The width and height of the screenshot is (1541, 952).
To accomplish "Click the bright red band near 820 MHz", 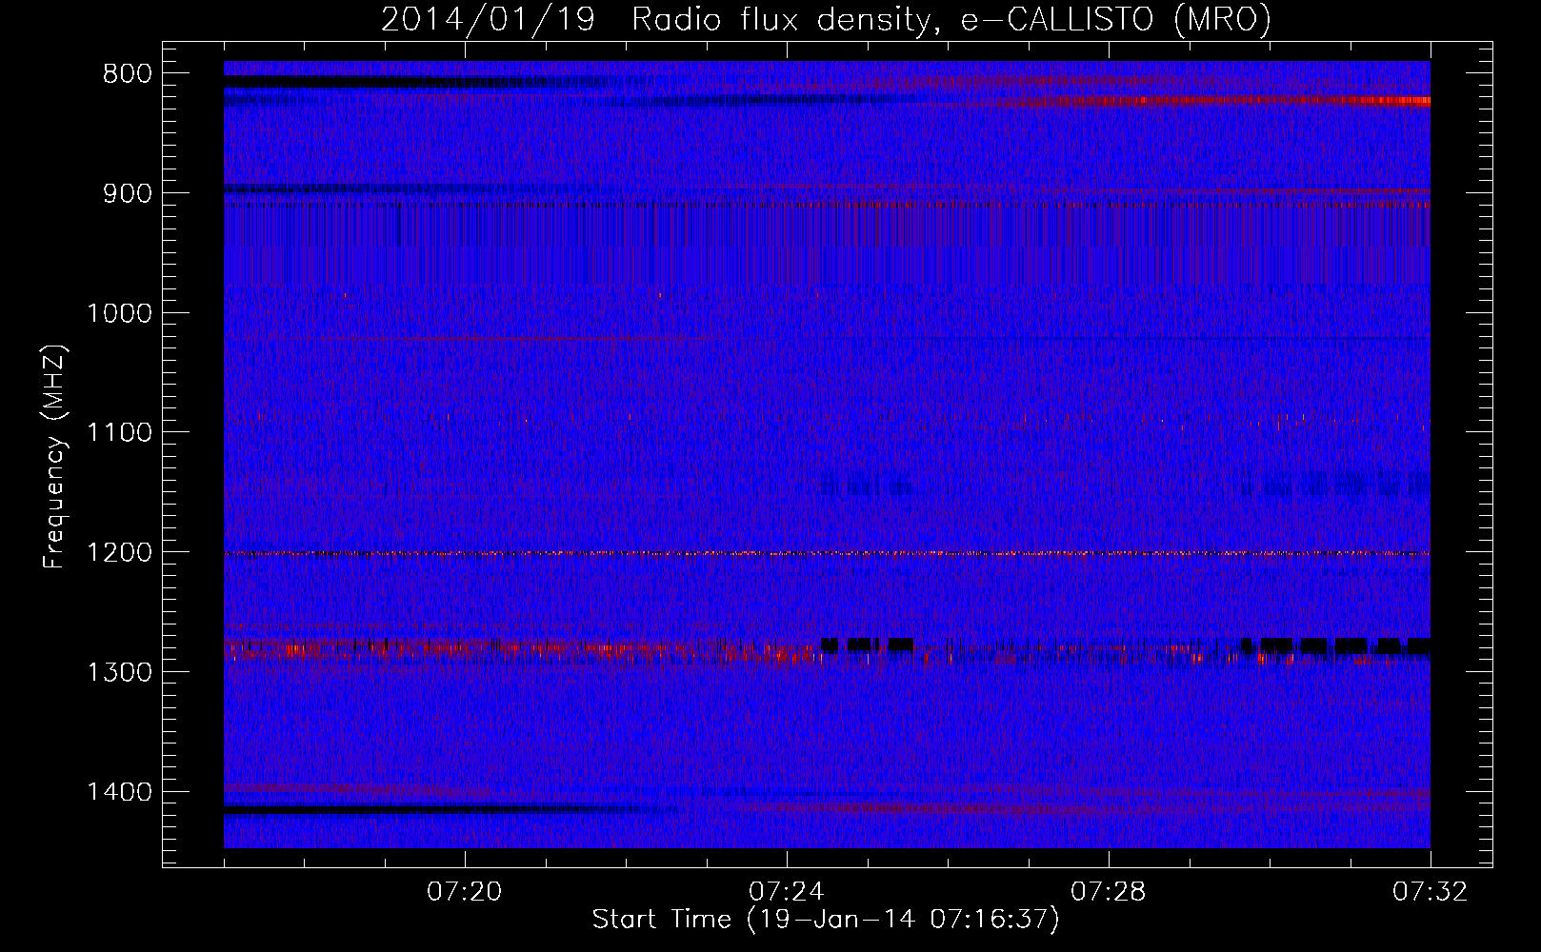I will click(x=1224, y=100).
